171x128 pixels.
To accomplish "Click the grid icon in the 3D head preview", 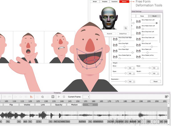I will pyautogui.click(x=125, y=28).
